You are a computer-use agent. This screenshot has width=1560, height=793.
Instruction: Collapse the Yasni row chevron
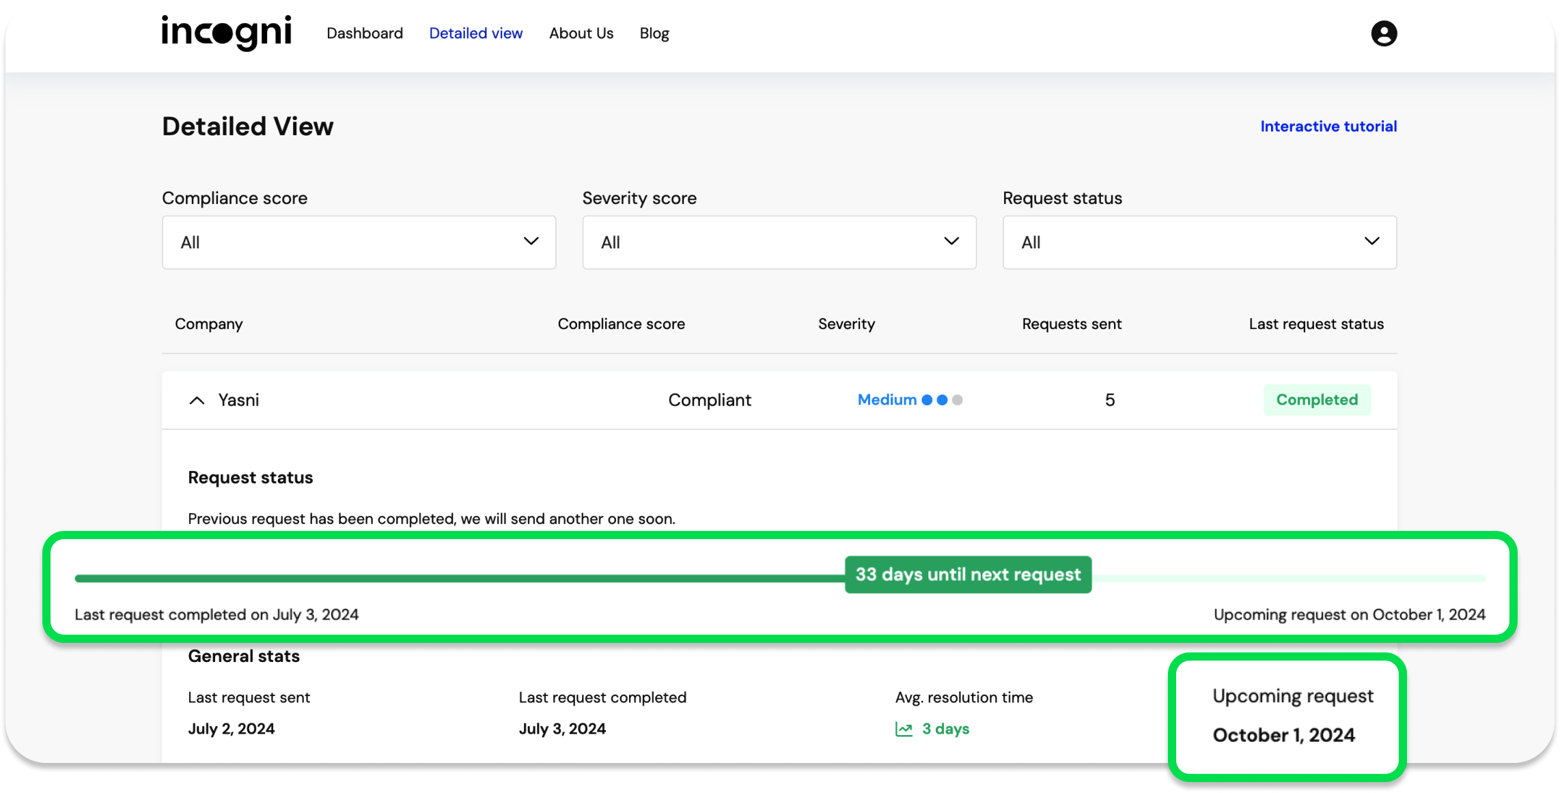coord(197,401)
